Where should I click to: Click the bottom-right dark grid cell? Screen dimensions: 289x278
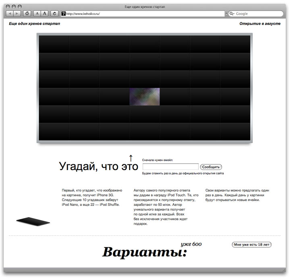click(x=235, y=131)
